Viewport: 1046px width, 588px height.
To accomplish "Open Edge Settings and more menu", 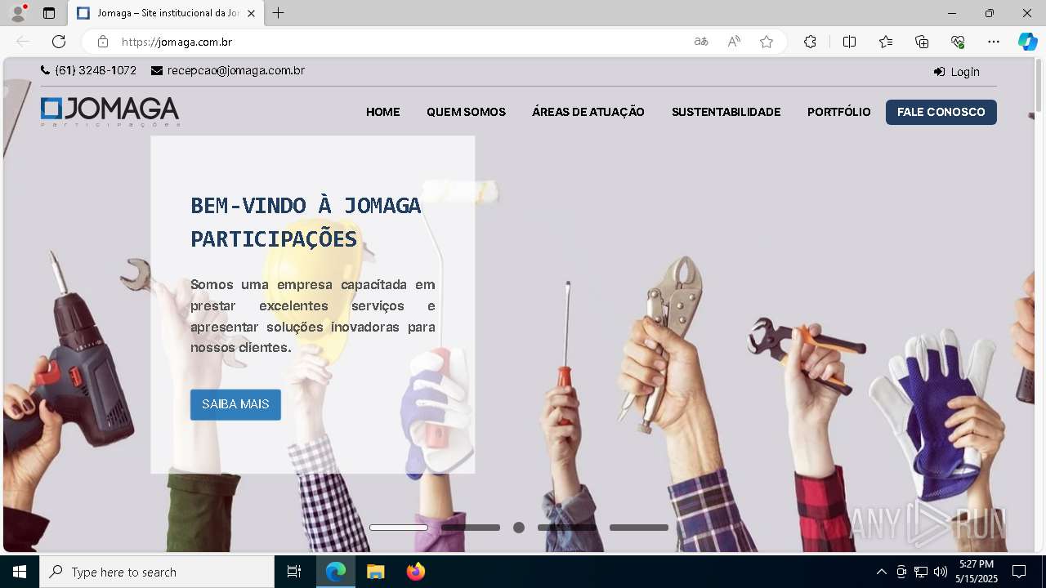I will coord(994,42).
